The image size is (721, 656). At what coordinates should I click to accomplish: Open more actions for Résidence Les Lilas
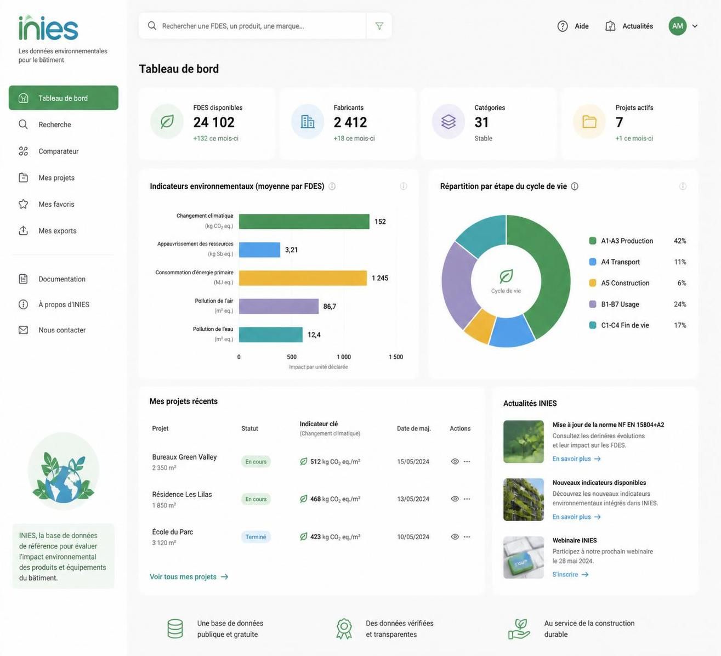tap(467, 499)
